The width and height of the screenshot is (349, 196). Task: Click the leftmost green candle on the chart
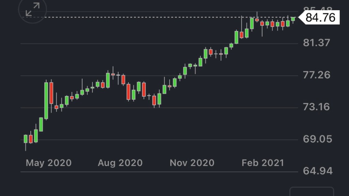tap(26, 139)
